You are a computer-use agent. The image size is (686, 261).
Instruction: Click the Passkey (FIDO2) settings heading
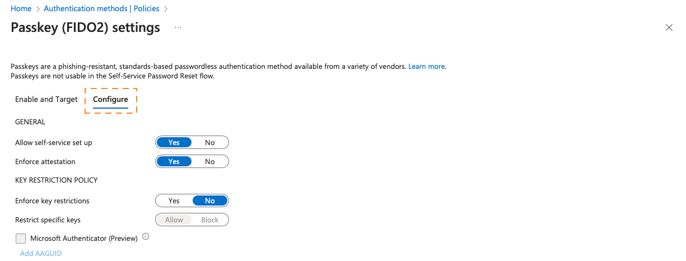pos(86,27)
